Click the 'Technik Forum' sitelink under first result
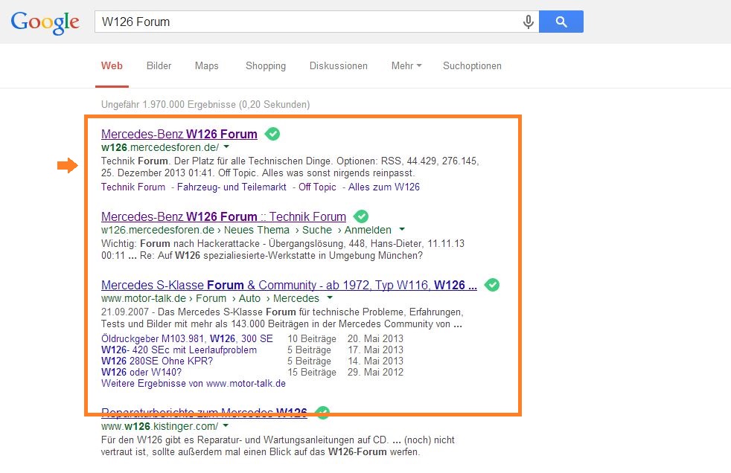The image size is (731, 473). click(x=133, y=187)
